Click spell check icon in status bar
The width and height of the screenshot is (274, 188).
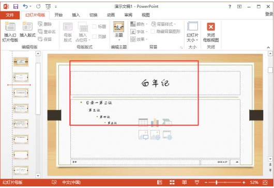(54, 182)
